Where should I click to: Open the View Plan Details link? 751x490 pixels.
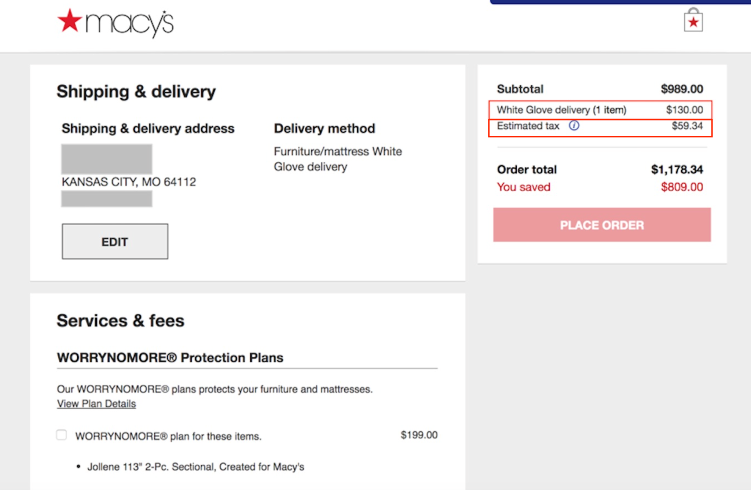coord(96,404)
